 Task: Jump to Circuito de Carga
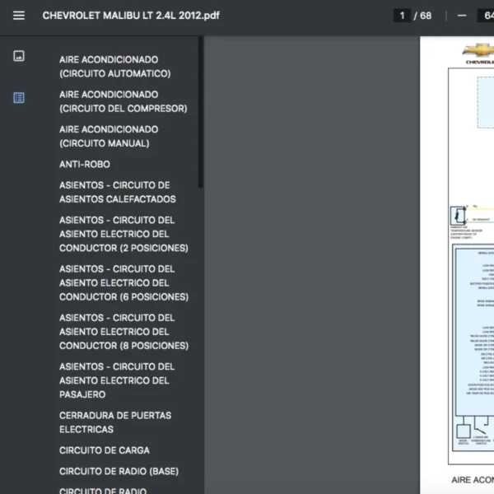coord(105,450)
